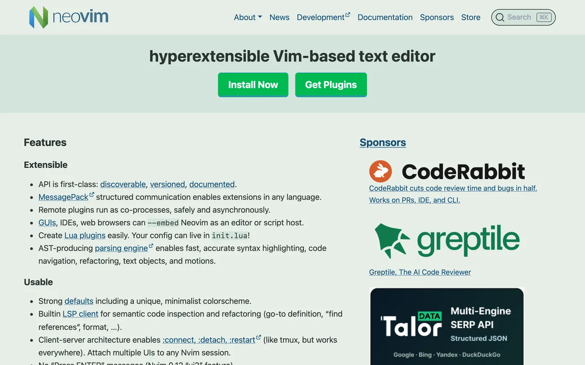This screenshot has height=365, width=585.
Task: Click the Get Plugins button
Action: (x=331, y=85)
